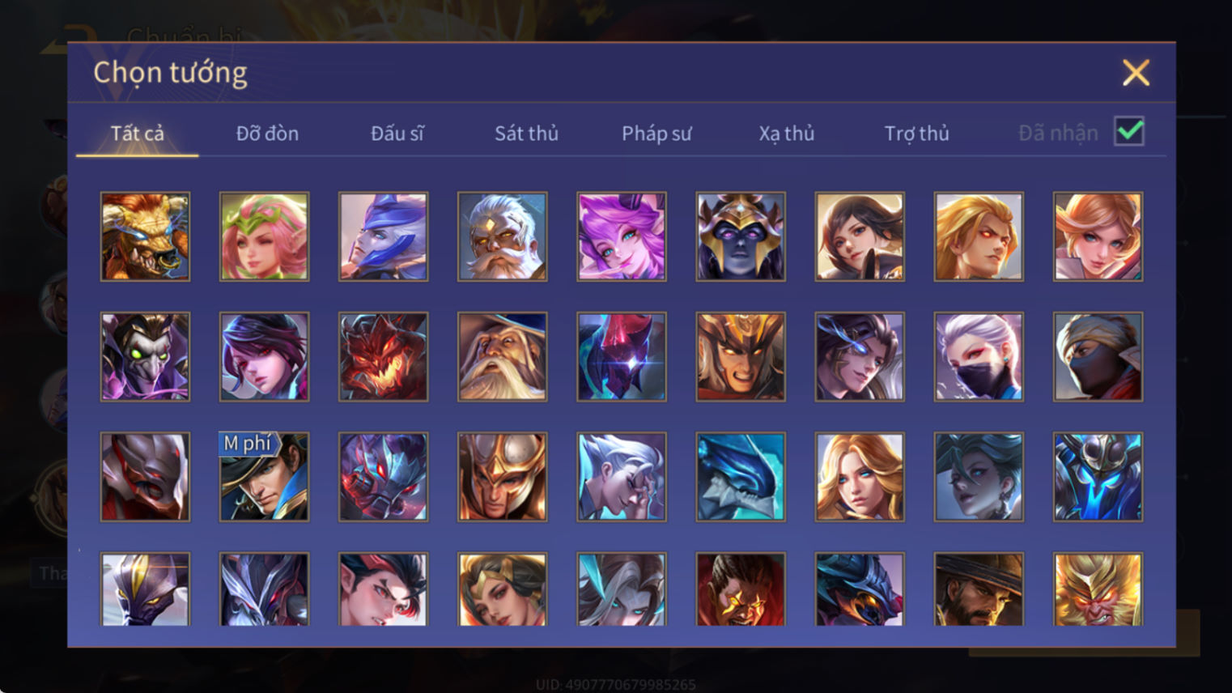The image size is (1232, 693).
Task: Select the cowboy hat bearded hero portrait
Action: click(x=979, y=589)
